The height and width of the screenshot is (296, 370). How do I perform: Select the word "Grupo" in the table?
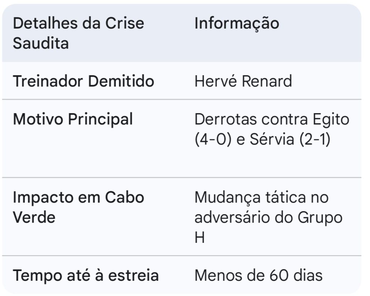coord(320,218)
